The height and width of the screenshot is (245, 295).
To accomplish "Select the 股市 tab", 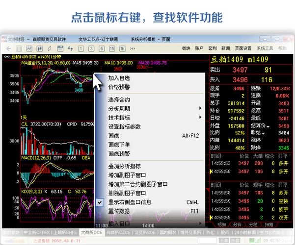I will [x=225, y=233].
